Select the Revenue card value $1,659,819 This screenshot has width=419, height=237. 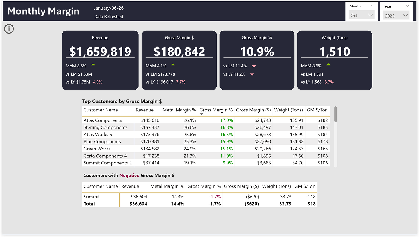coord(100,52)
